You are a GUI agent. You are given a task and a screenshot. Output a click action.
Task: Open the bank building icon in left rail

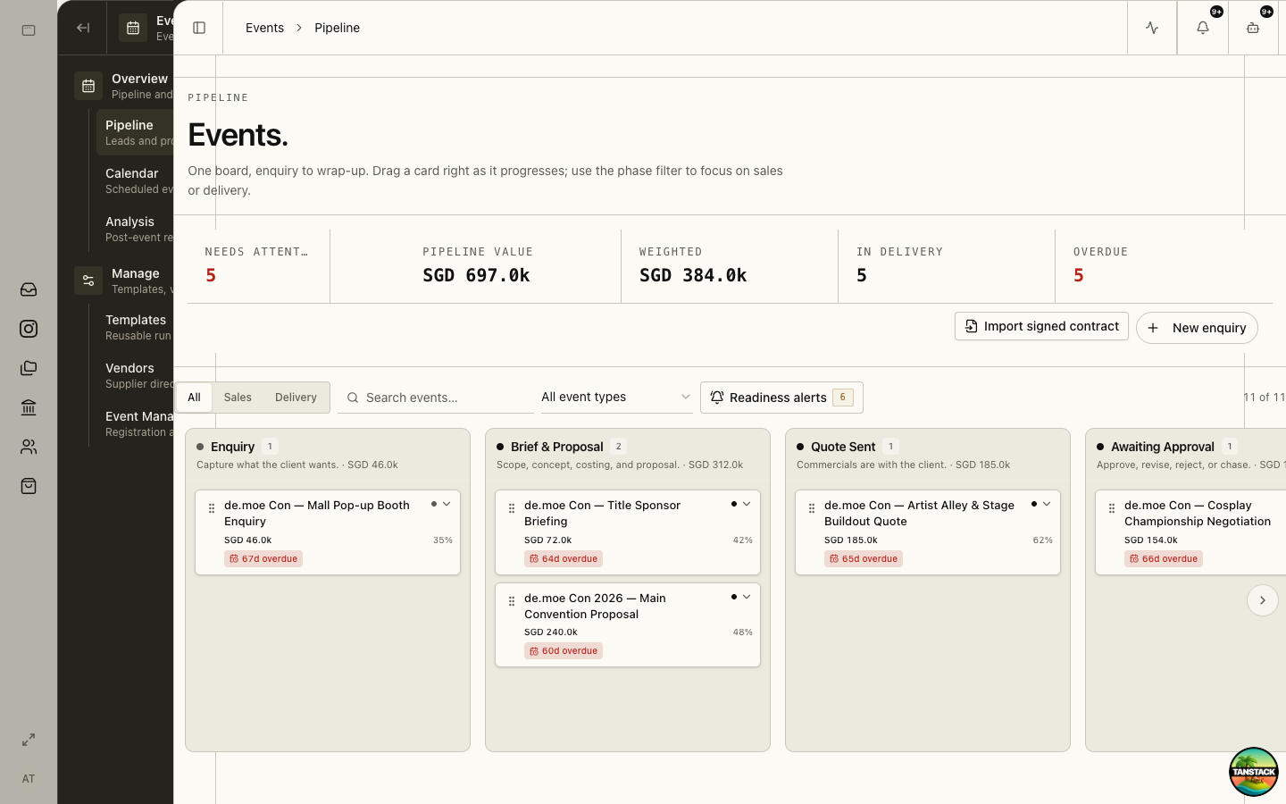point(29,407)
